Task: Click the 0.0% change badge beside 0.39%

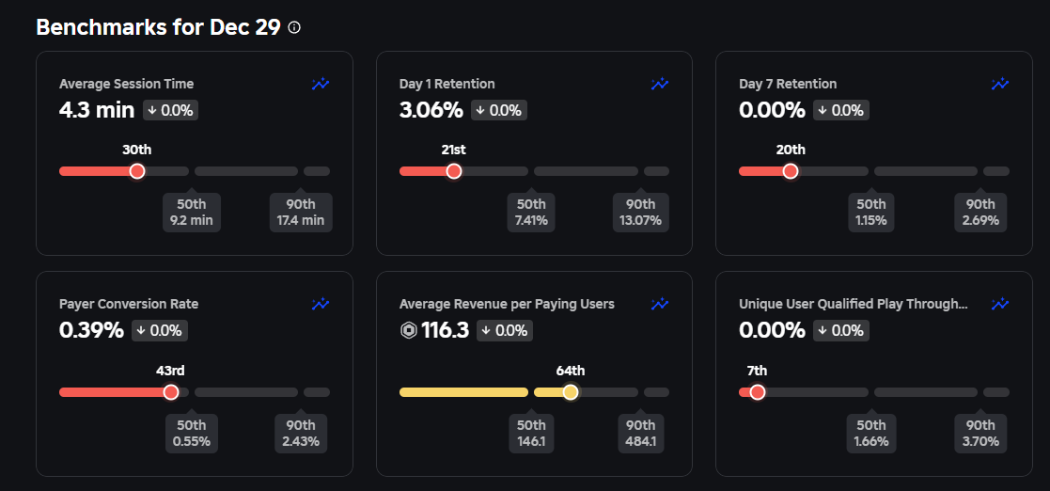Action: pyautogui.click(x=159, y=330)
